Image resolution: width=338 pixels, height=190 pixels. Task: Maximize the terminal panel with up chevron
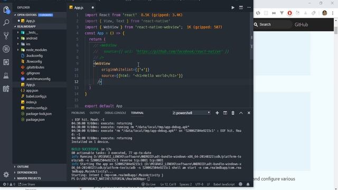[x=241, y=113]
